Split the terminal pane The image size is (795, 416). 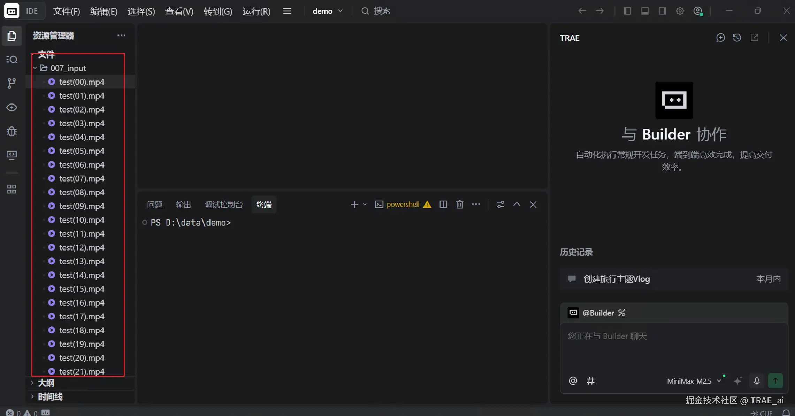pyautogui.click(x=443, y=205)
